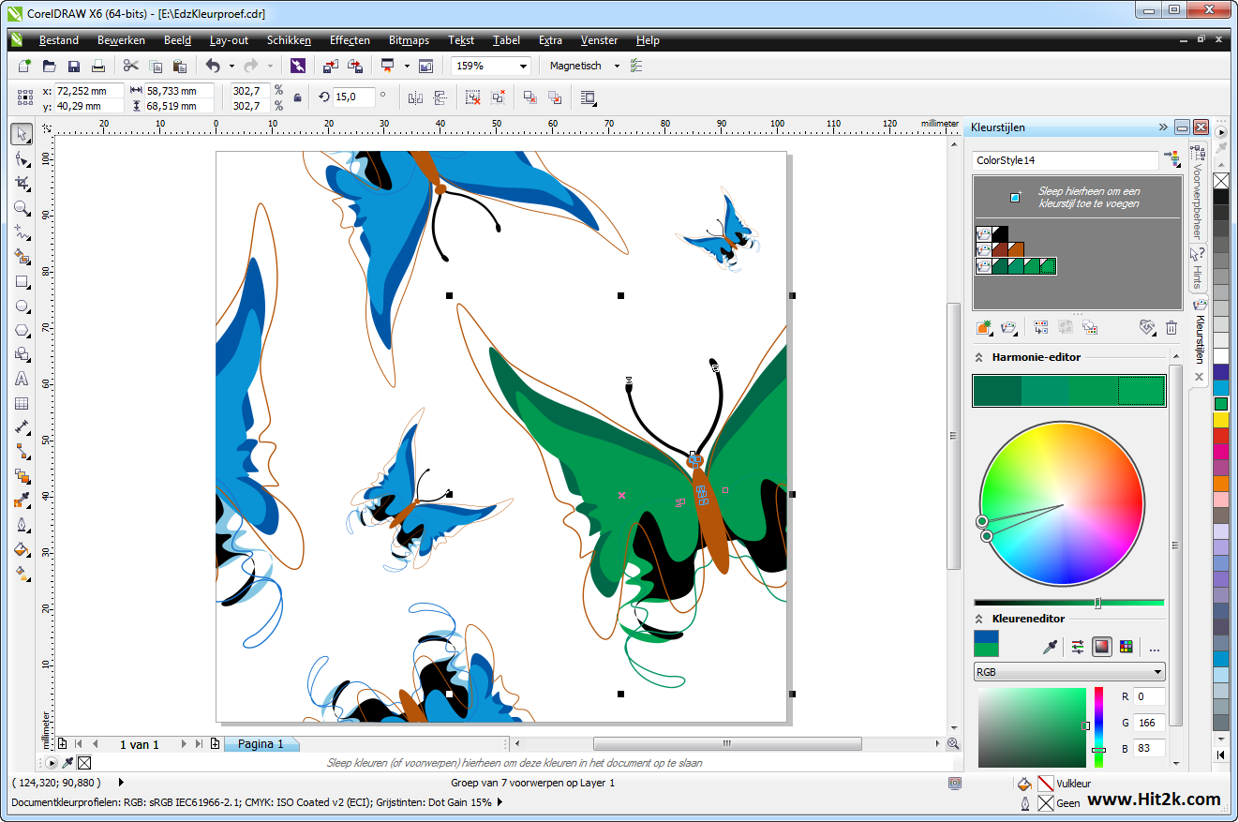This screenshot has height=822, width=1238.
Task: Switch Kleureneditor to palettes view
Action: [1126, 647]
